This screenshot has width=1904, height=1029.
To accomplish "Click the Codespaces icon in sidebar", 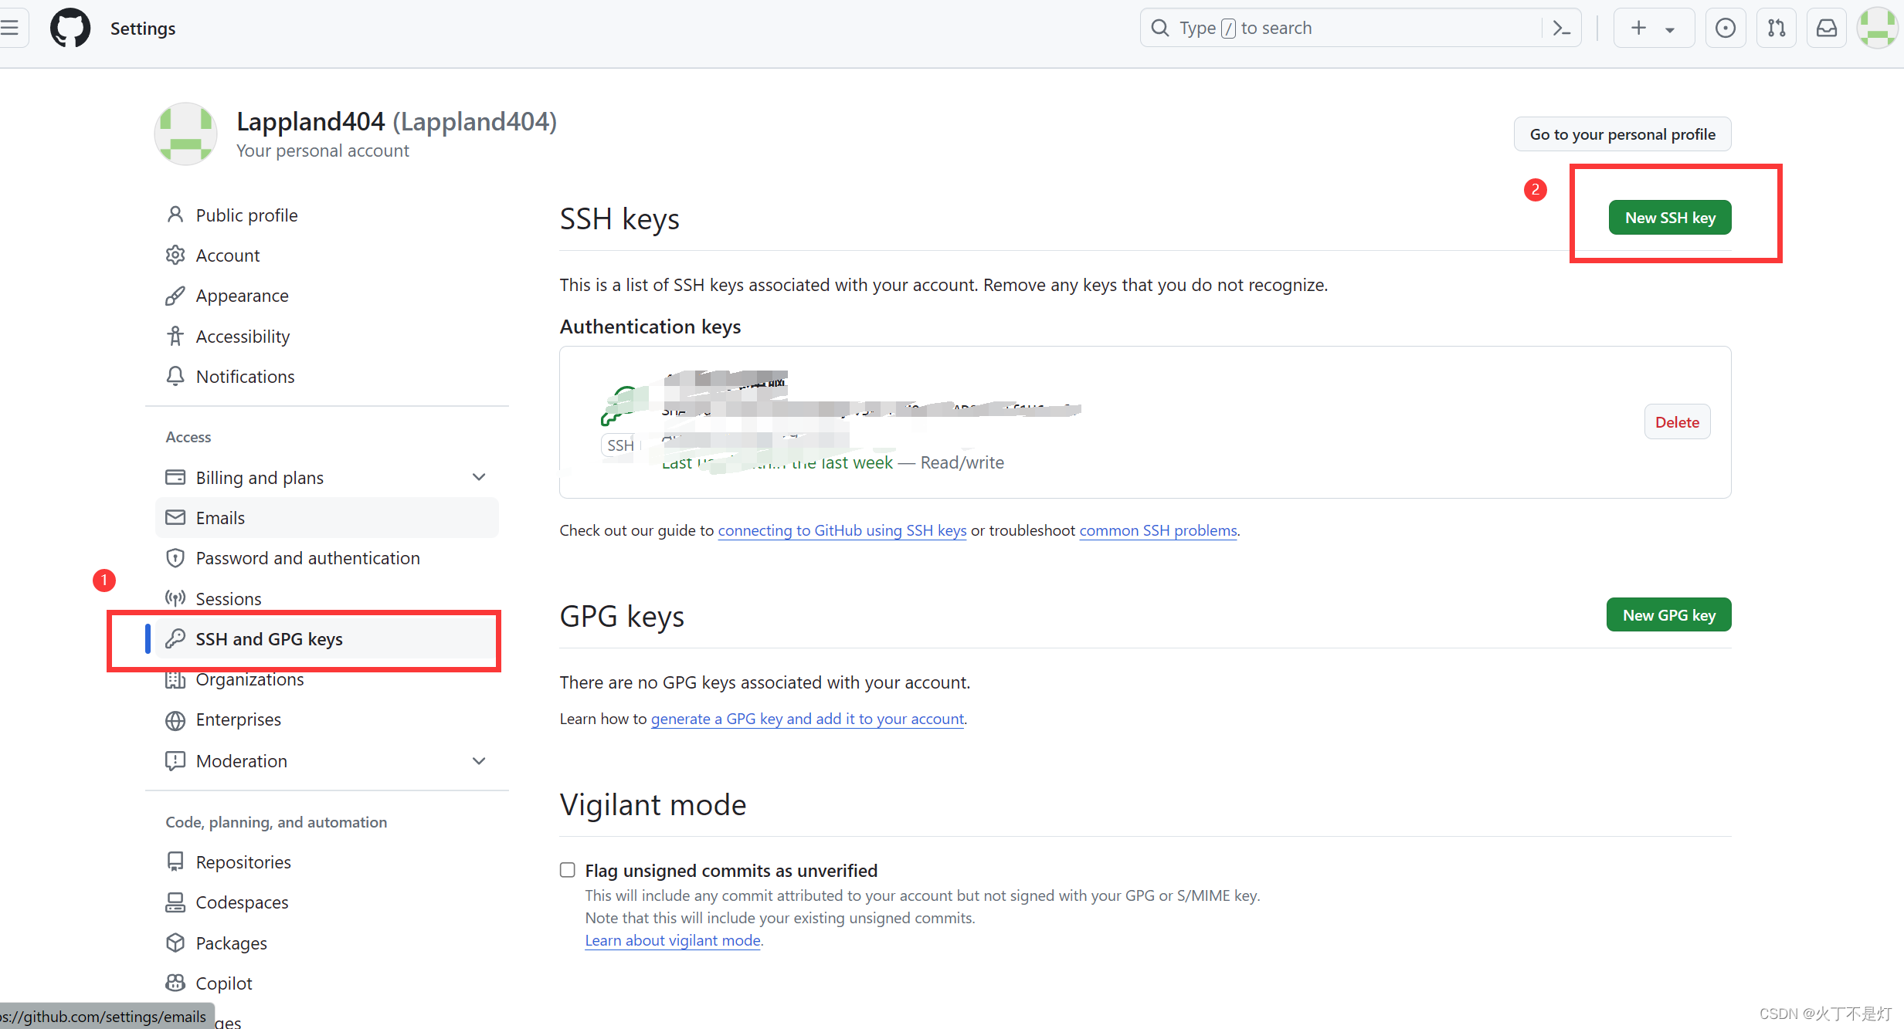I will (x=175, y=902).
